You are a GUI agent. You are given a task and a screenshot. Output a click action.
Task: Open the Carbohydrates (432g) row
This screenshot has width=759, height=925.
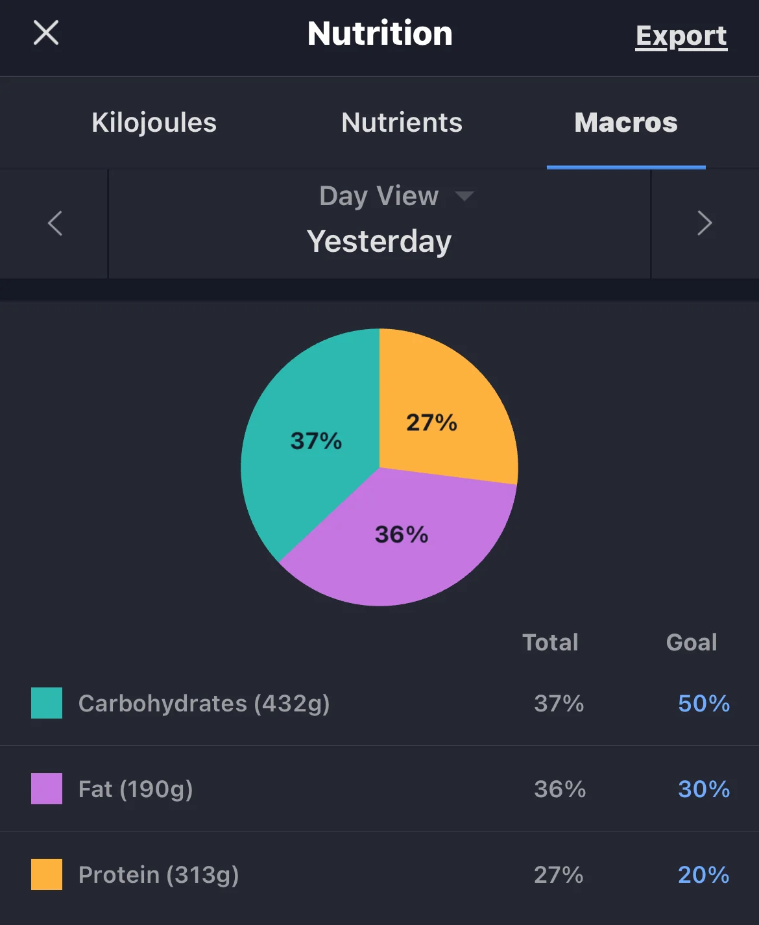tap(204, 703)
